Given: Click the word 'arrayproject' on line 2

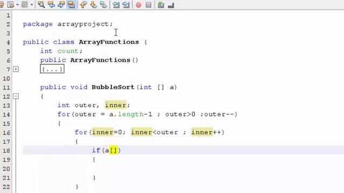Looking at the screenshot, I should coord(83,24).
